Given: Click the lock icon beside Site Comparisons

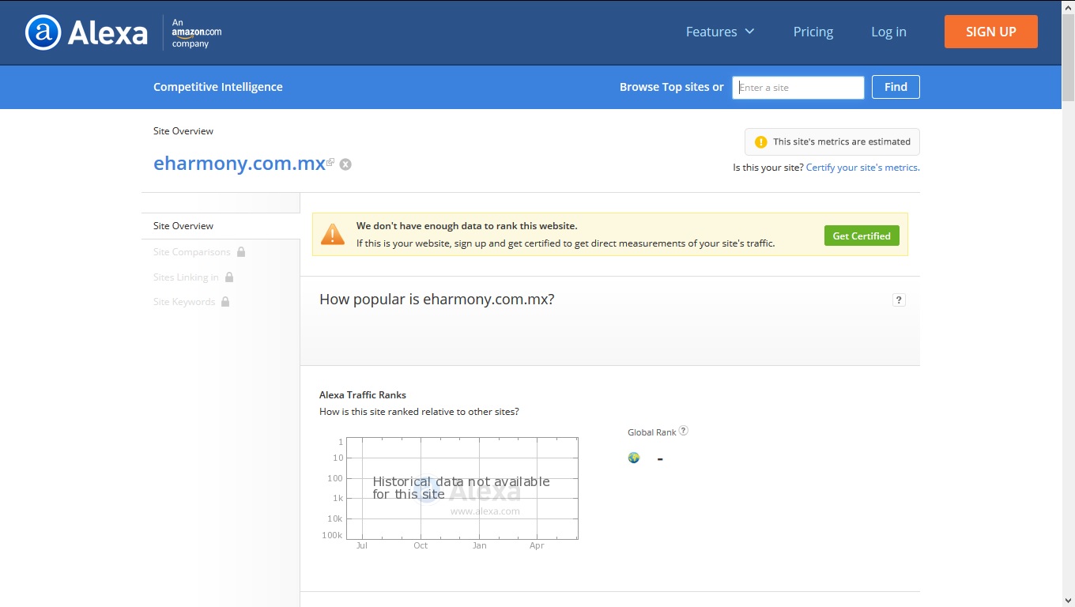Looking at the screenshot, I should tap(241, 251).
